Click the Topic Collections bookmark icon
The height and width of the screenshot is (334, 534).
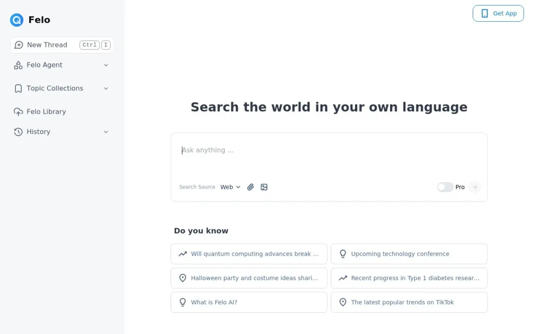tap(18, 89)
